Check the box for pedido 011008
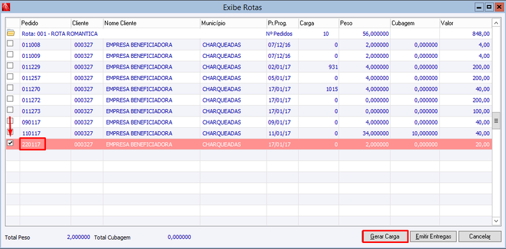This screenshot has height=249, width=506. [10, 44]
